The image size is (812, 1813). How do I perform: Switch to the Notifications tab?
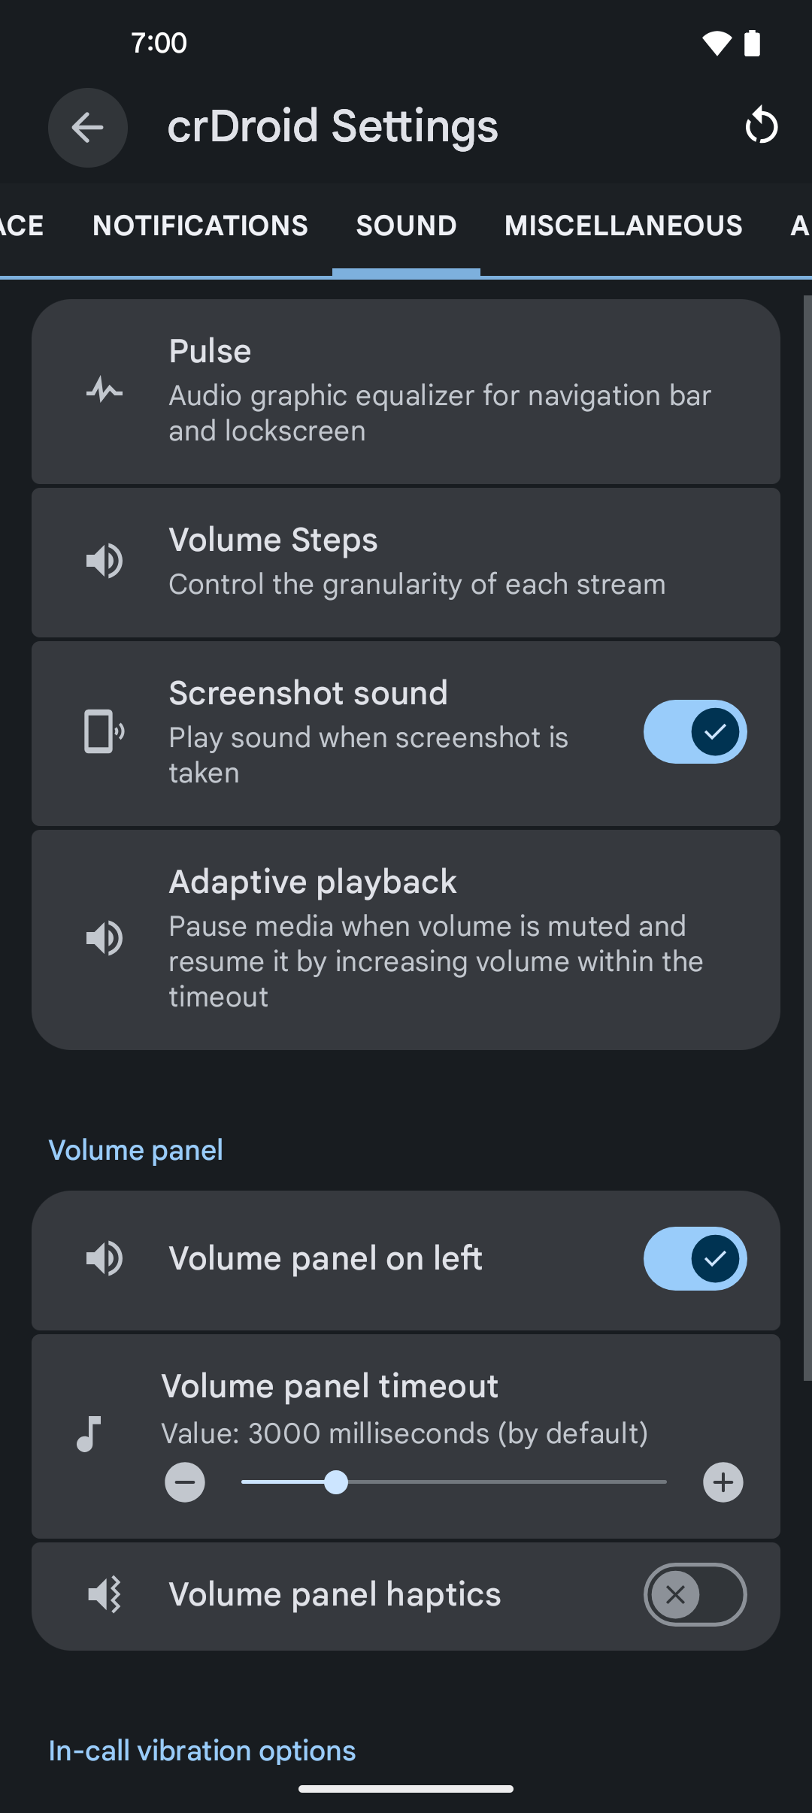[x=200, y=225]
